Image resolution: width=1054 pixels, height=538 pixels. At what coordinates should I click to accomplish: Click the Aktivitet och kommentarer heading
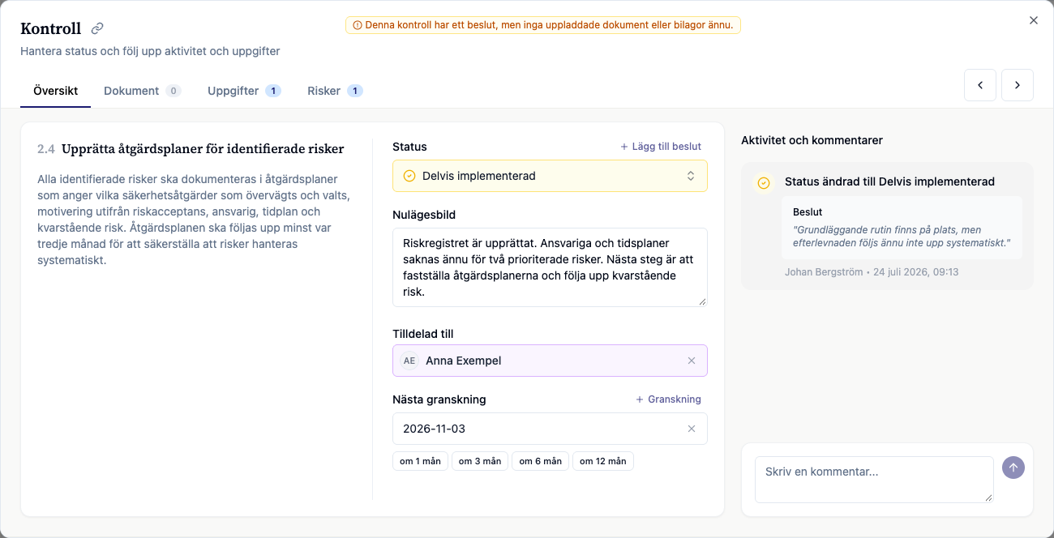pyautogui.click(x=812, y=140)
